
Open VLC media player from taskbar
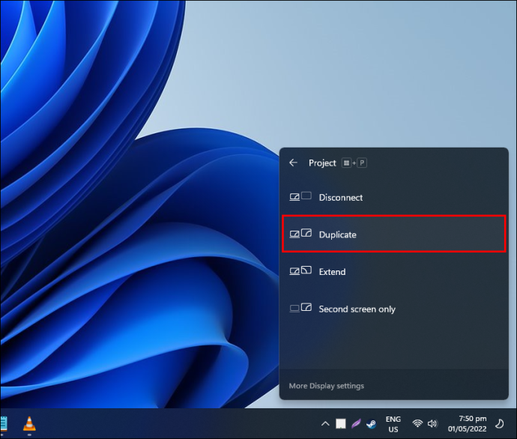29,423
